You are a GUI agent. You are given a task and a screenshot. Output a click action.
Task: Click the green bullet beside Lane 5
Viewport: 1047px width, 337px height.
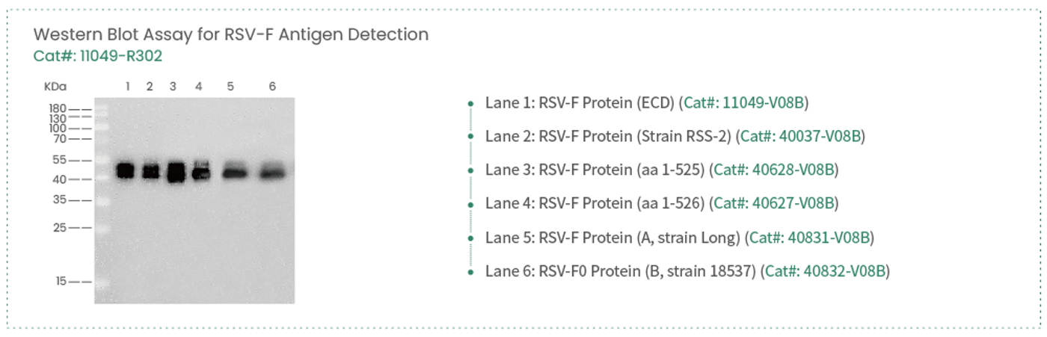click(470, 238)
